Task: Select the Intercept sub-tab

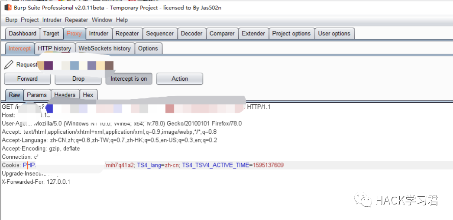Action: point(19,48)
